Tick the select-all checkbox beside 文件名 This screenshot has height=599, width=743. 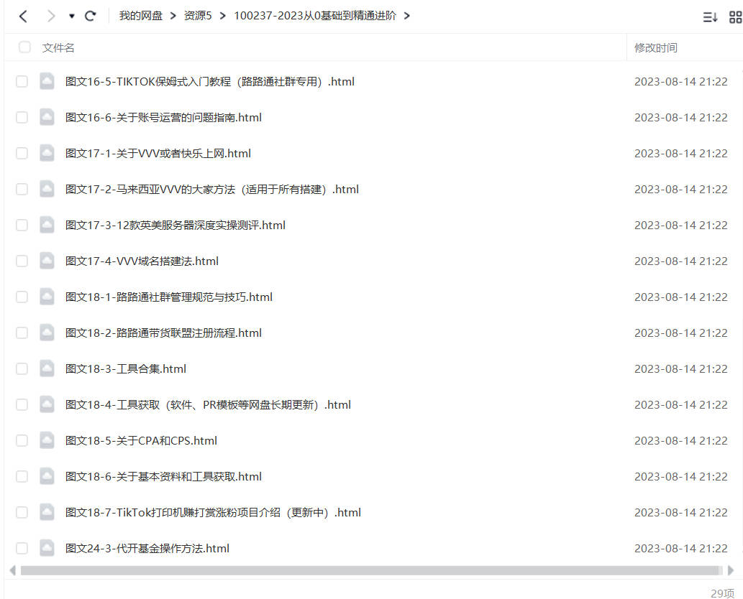[24, 47]
